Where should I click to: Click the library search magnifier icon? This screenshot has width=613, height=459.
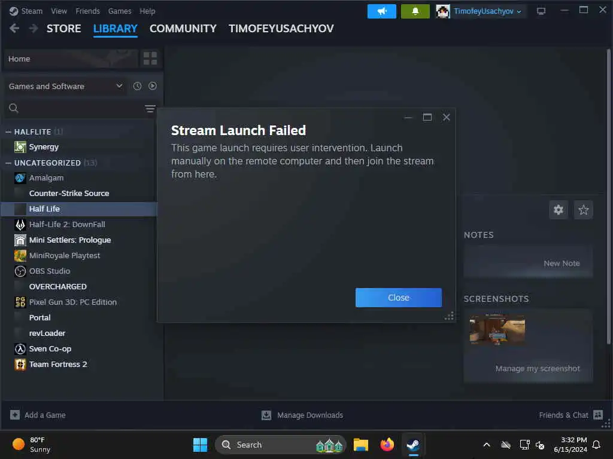pyautogui.click(x=14, y=108)
